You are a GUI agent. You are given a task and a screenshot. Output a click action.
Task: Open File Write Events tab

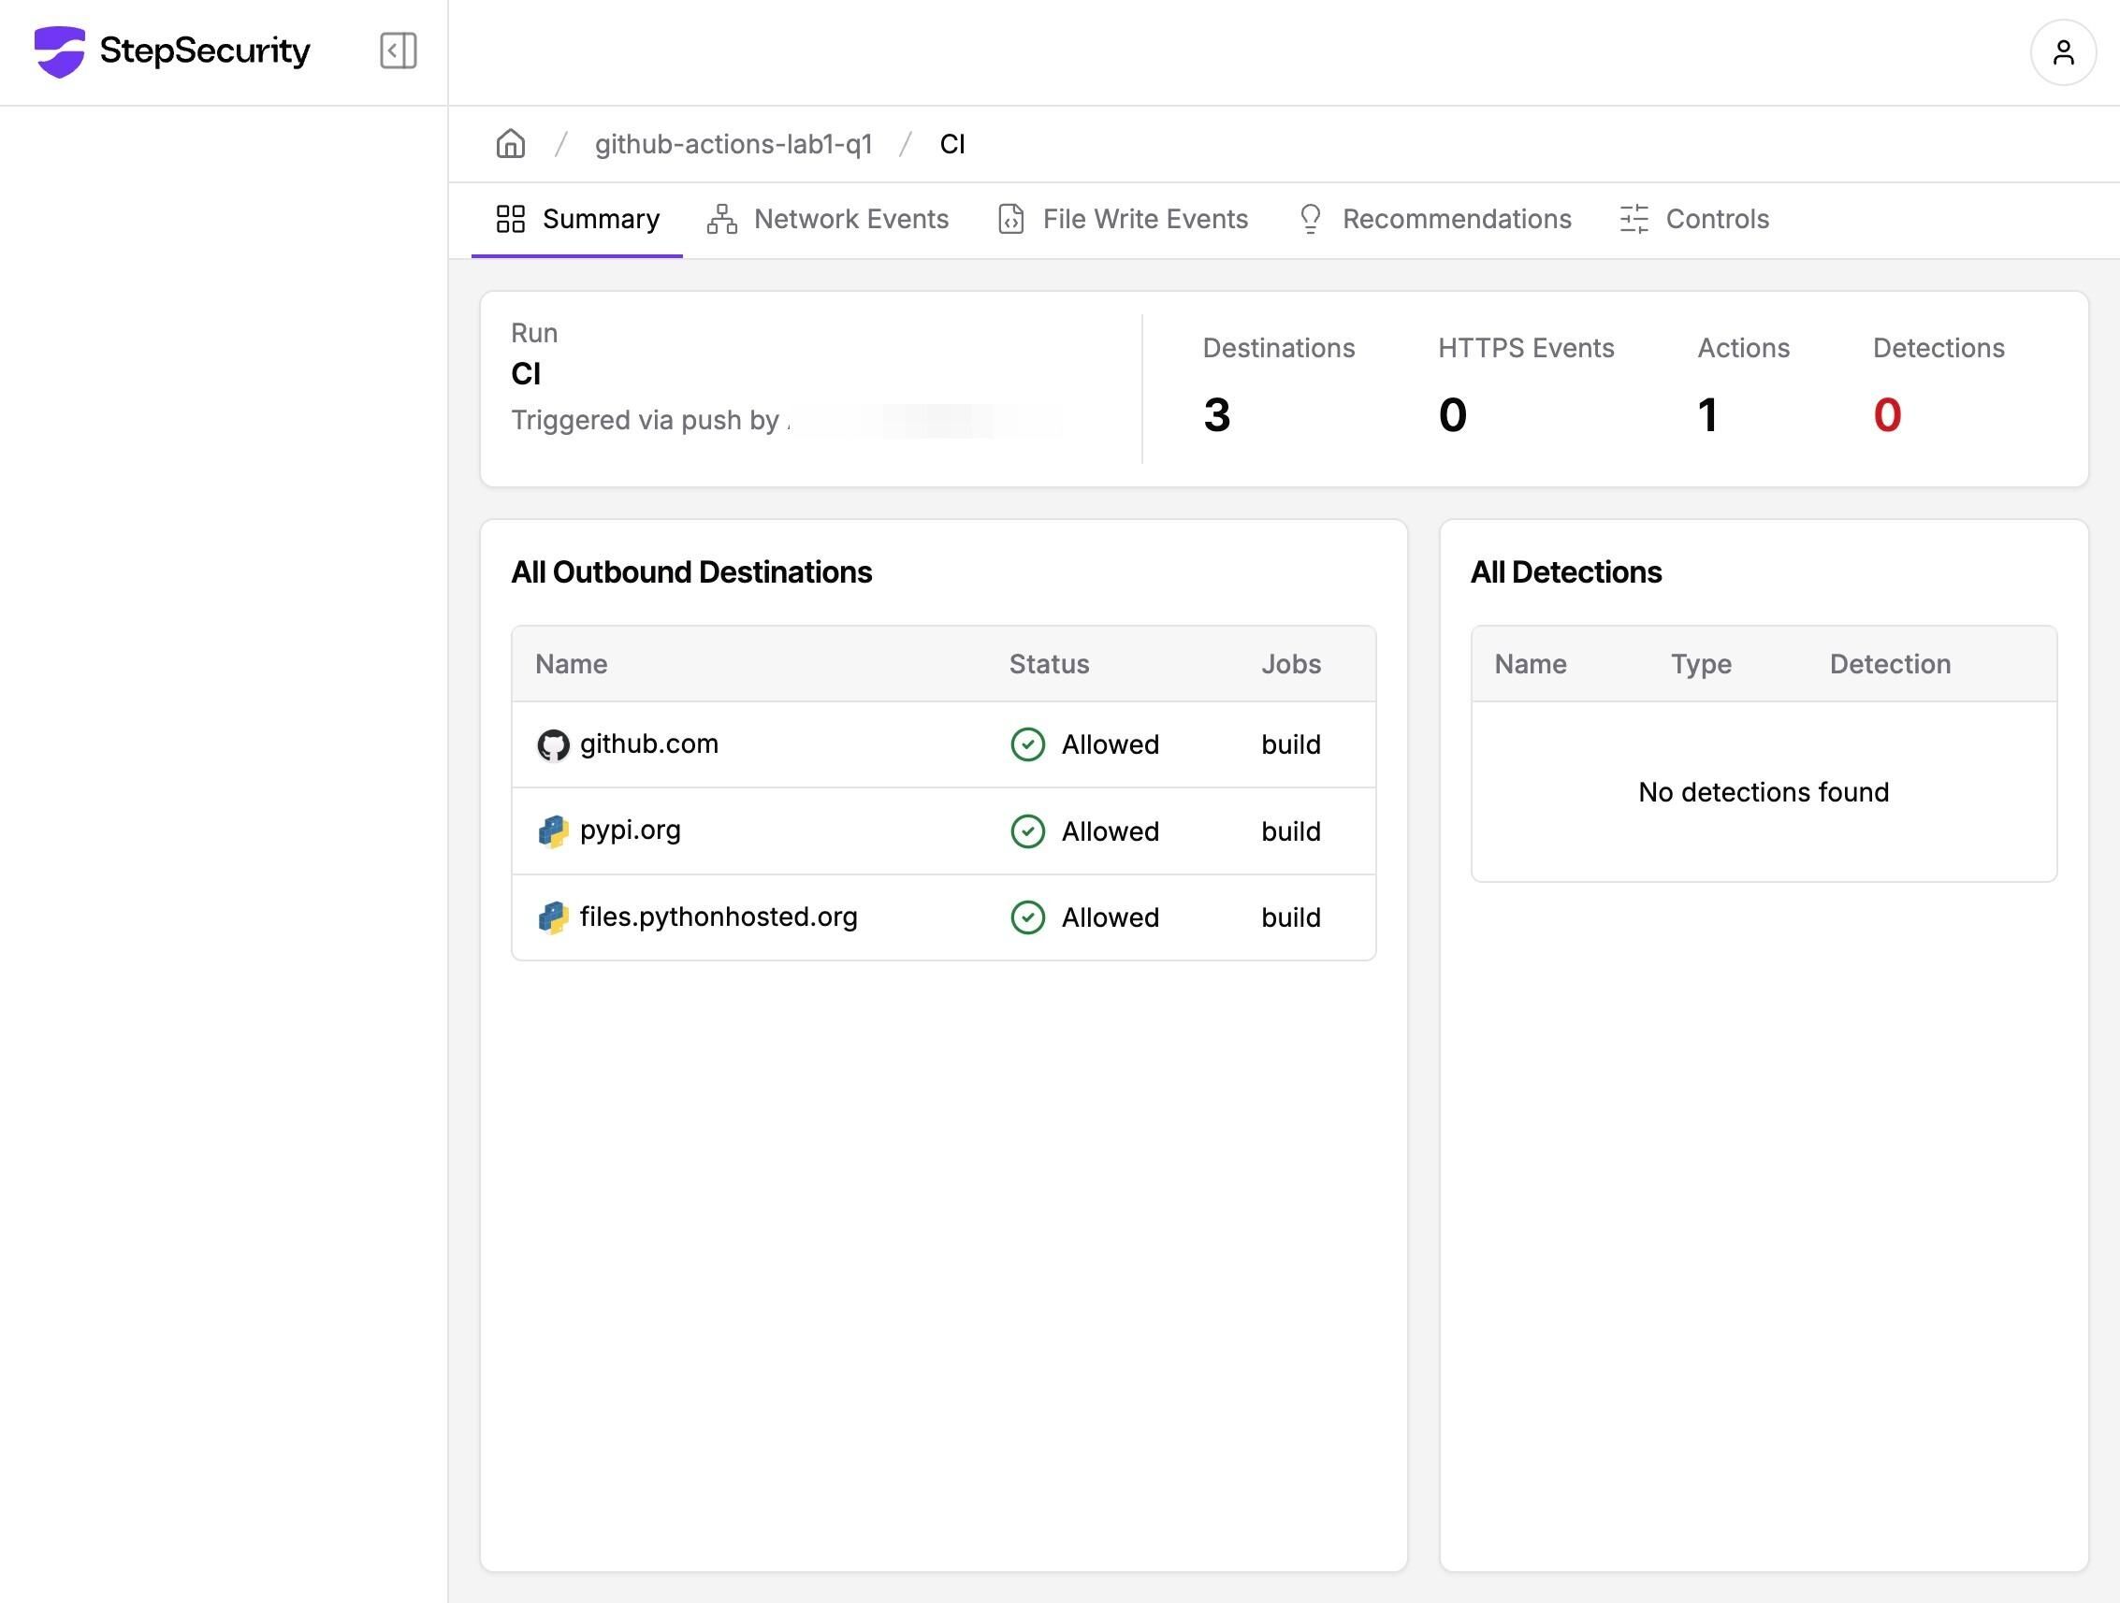coord(1123,220)
